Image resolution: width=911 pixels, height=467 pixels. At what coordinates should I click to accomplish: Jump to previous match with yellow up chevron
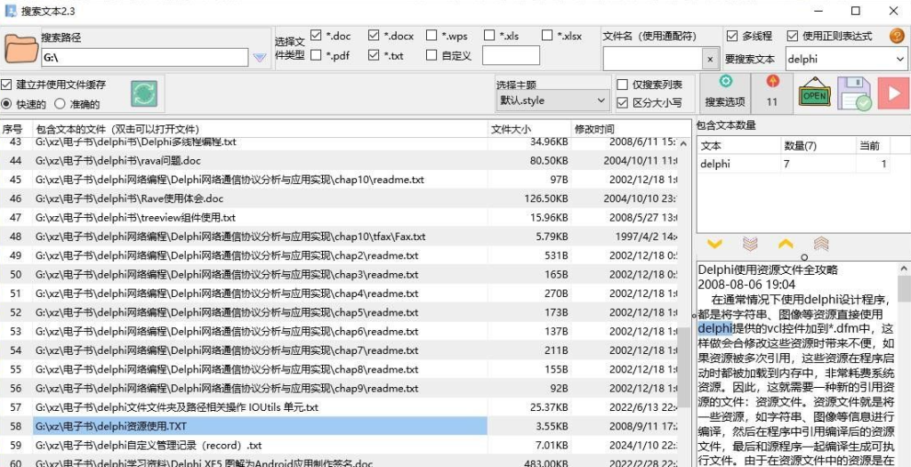click(786, 244)
